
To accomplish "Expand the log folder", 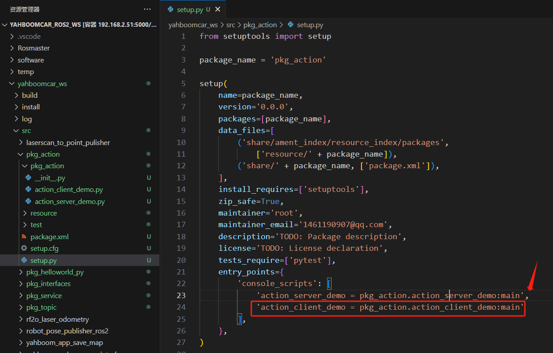I will [x=79, y=119].
